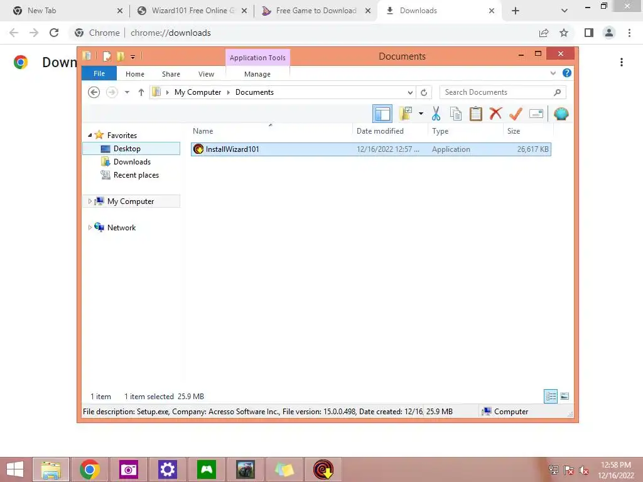Viewport: 643px width, 482px height.
Task: Toggle the Chrome side panel icon
Action: click(x=589, y=33)
